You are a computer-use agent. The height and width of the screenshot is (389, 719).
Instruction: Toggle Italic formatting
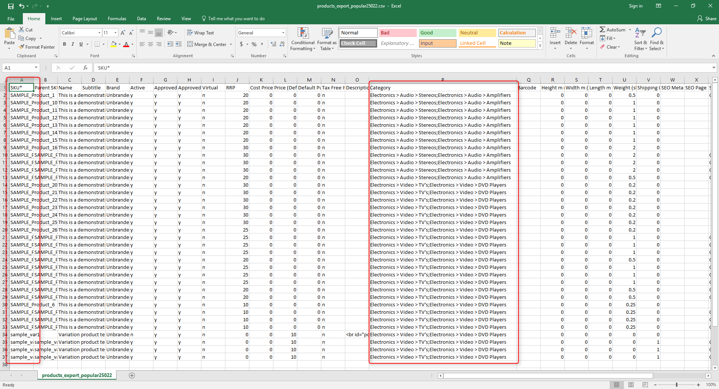pyautogui.click(x=73, y=44)
